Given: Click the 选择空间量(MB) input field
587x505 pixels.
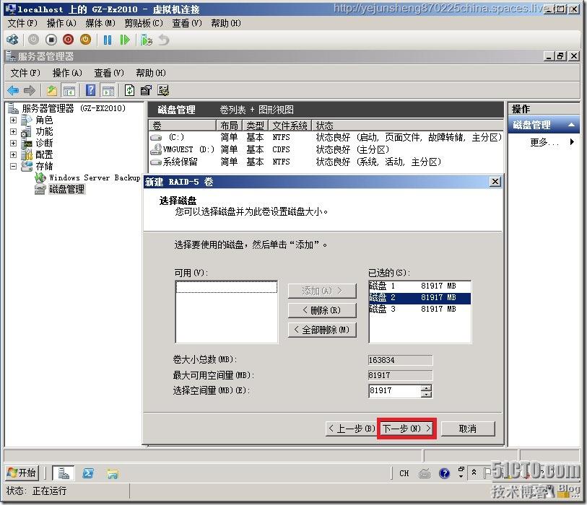Looking at the screenshot, I should pyautogui.click(x=394, y=391).
